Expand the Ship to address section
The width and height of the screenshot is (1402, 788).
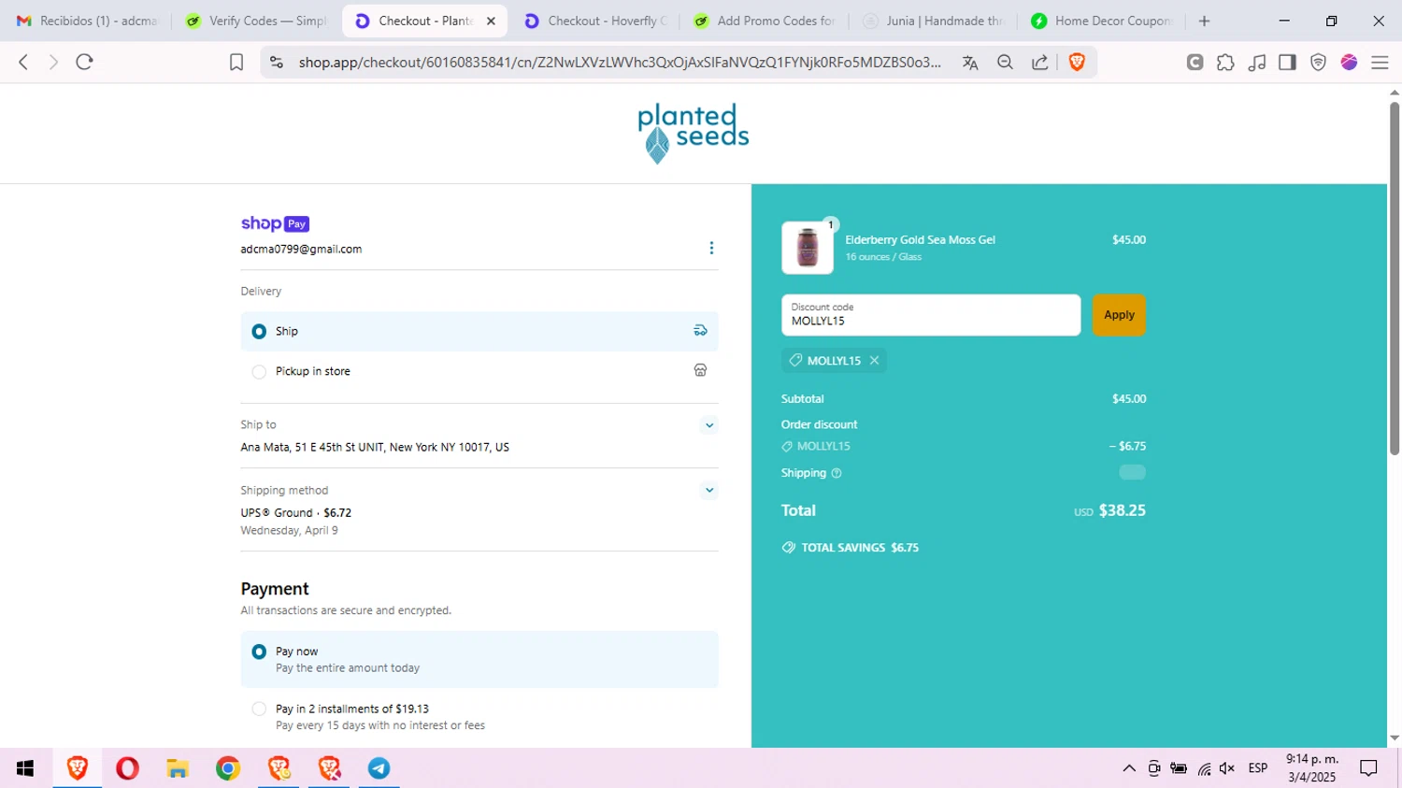(x=709, y=425)
